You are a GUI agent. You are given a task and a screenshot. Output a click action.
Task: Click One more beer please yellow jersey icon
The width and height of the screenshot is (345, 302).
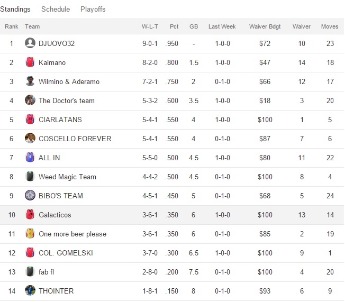(x=30, y=234)
